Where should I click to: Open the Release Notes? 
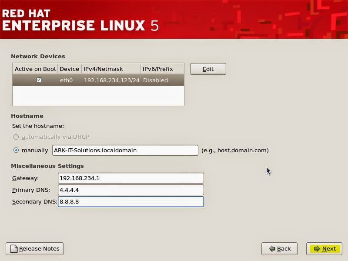pyautogui.click(x=35, y=248)
